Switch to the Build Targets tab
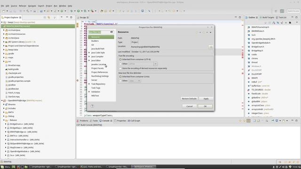Screen dimensions: 301x169 [267, 17]
